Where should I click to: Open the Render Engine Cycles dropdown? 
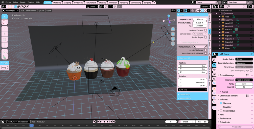244,59
